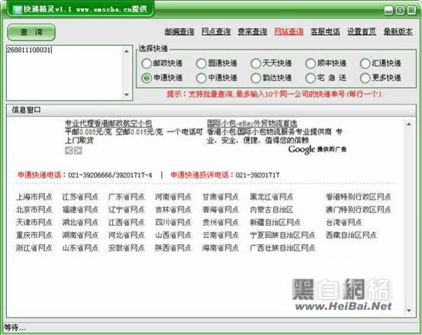
Task: Open 重庆市网点 link
Action: point(34,235)
